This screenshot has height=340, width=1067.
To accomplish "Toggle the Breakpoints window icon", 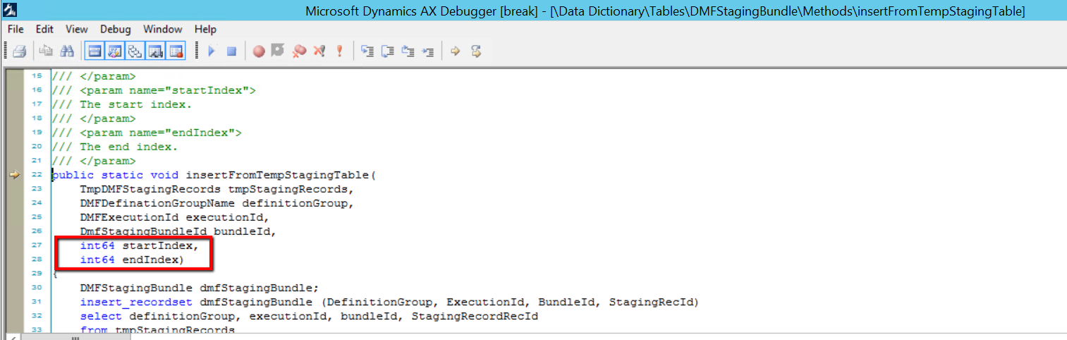I will (176, 51).
